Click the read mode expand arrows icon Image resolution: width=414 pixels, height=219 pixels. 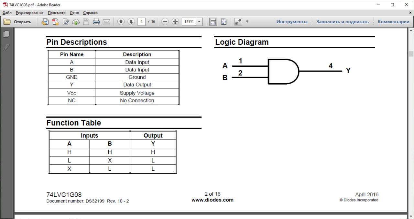click(238, 22)
